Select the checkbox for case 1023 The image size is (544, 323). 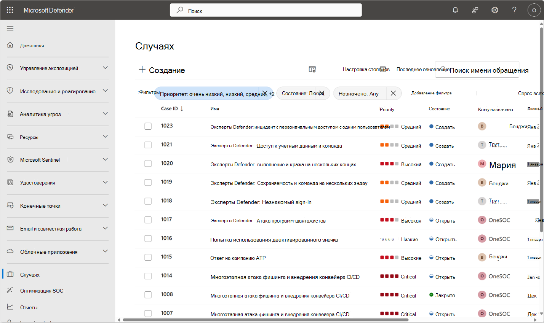tap(148, 126)
